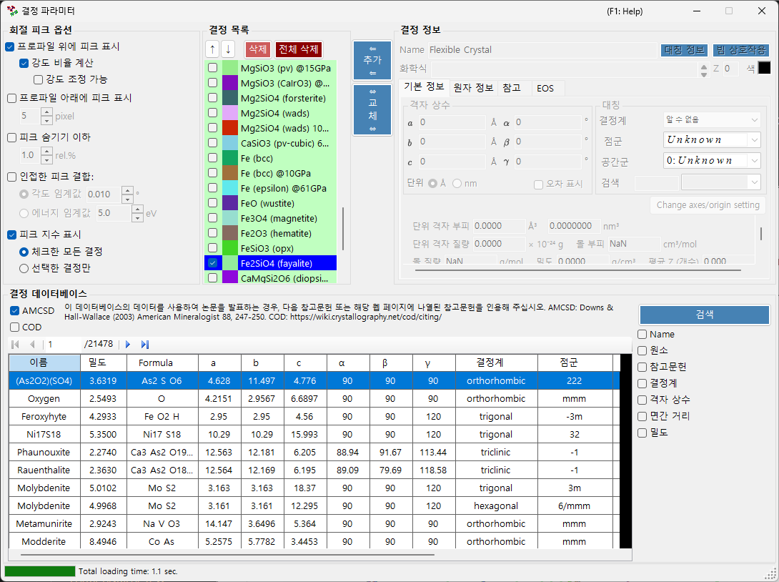Sort table by 밀도 column header
The image size is (779, 582).
pyautogui.click(x=103, y=362)
